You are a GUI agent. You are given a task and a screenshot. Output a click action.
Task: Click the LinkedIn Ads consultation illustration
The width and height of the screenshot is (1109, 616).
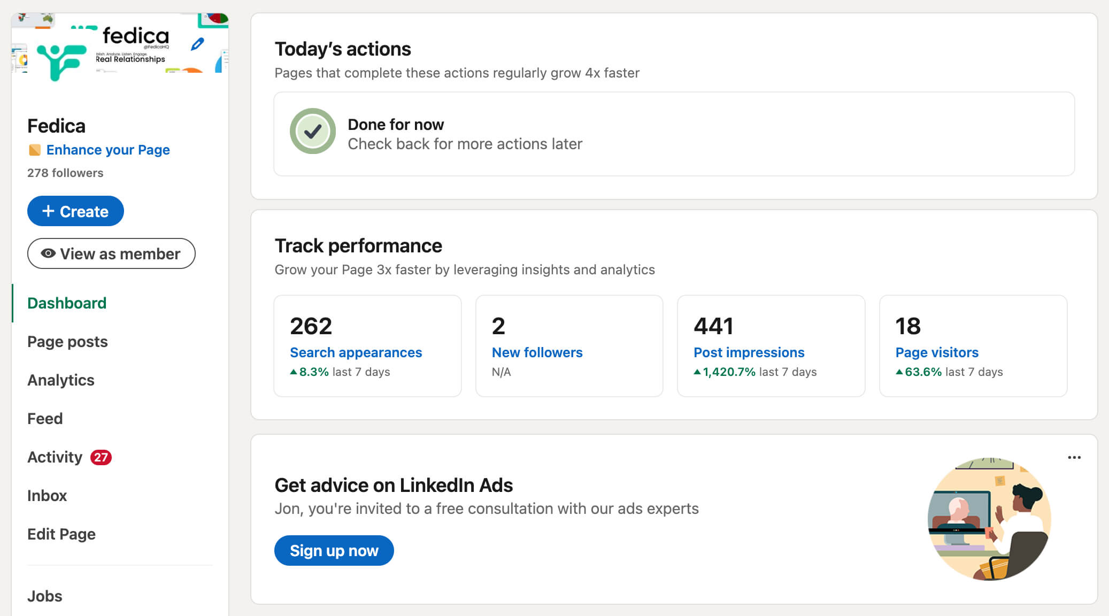click(x=989, y=519)
